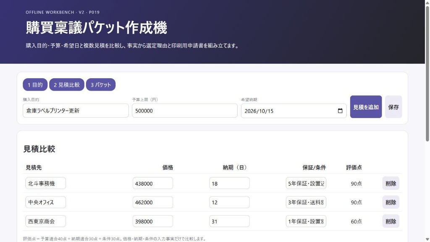Click the 90点 score for 北斗事務機
The width and height of the screenshot is (430, 242).
point(356,184)
